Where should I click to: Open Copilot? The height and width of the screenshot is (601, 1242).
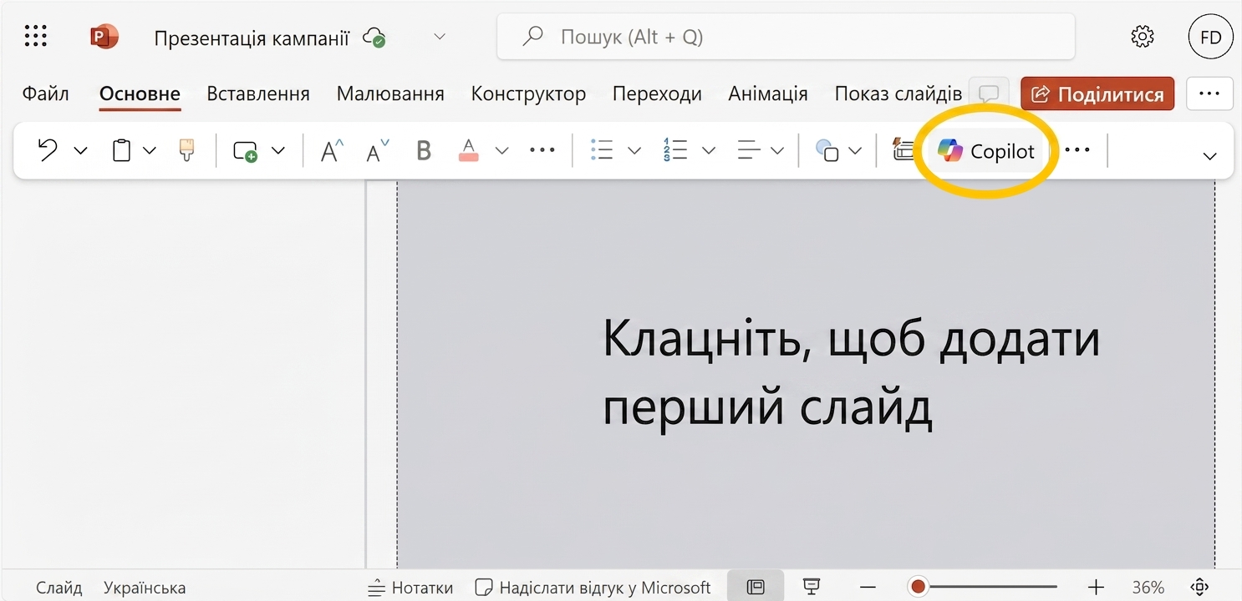pos(985,151)
